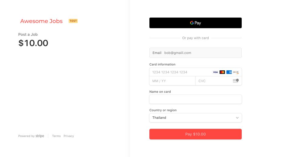Viewport: 283px width, 157px height.
Task: Pay with the Google Pay button
Action: coord(195,23)
